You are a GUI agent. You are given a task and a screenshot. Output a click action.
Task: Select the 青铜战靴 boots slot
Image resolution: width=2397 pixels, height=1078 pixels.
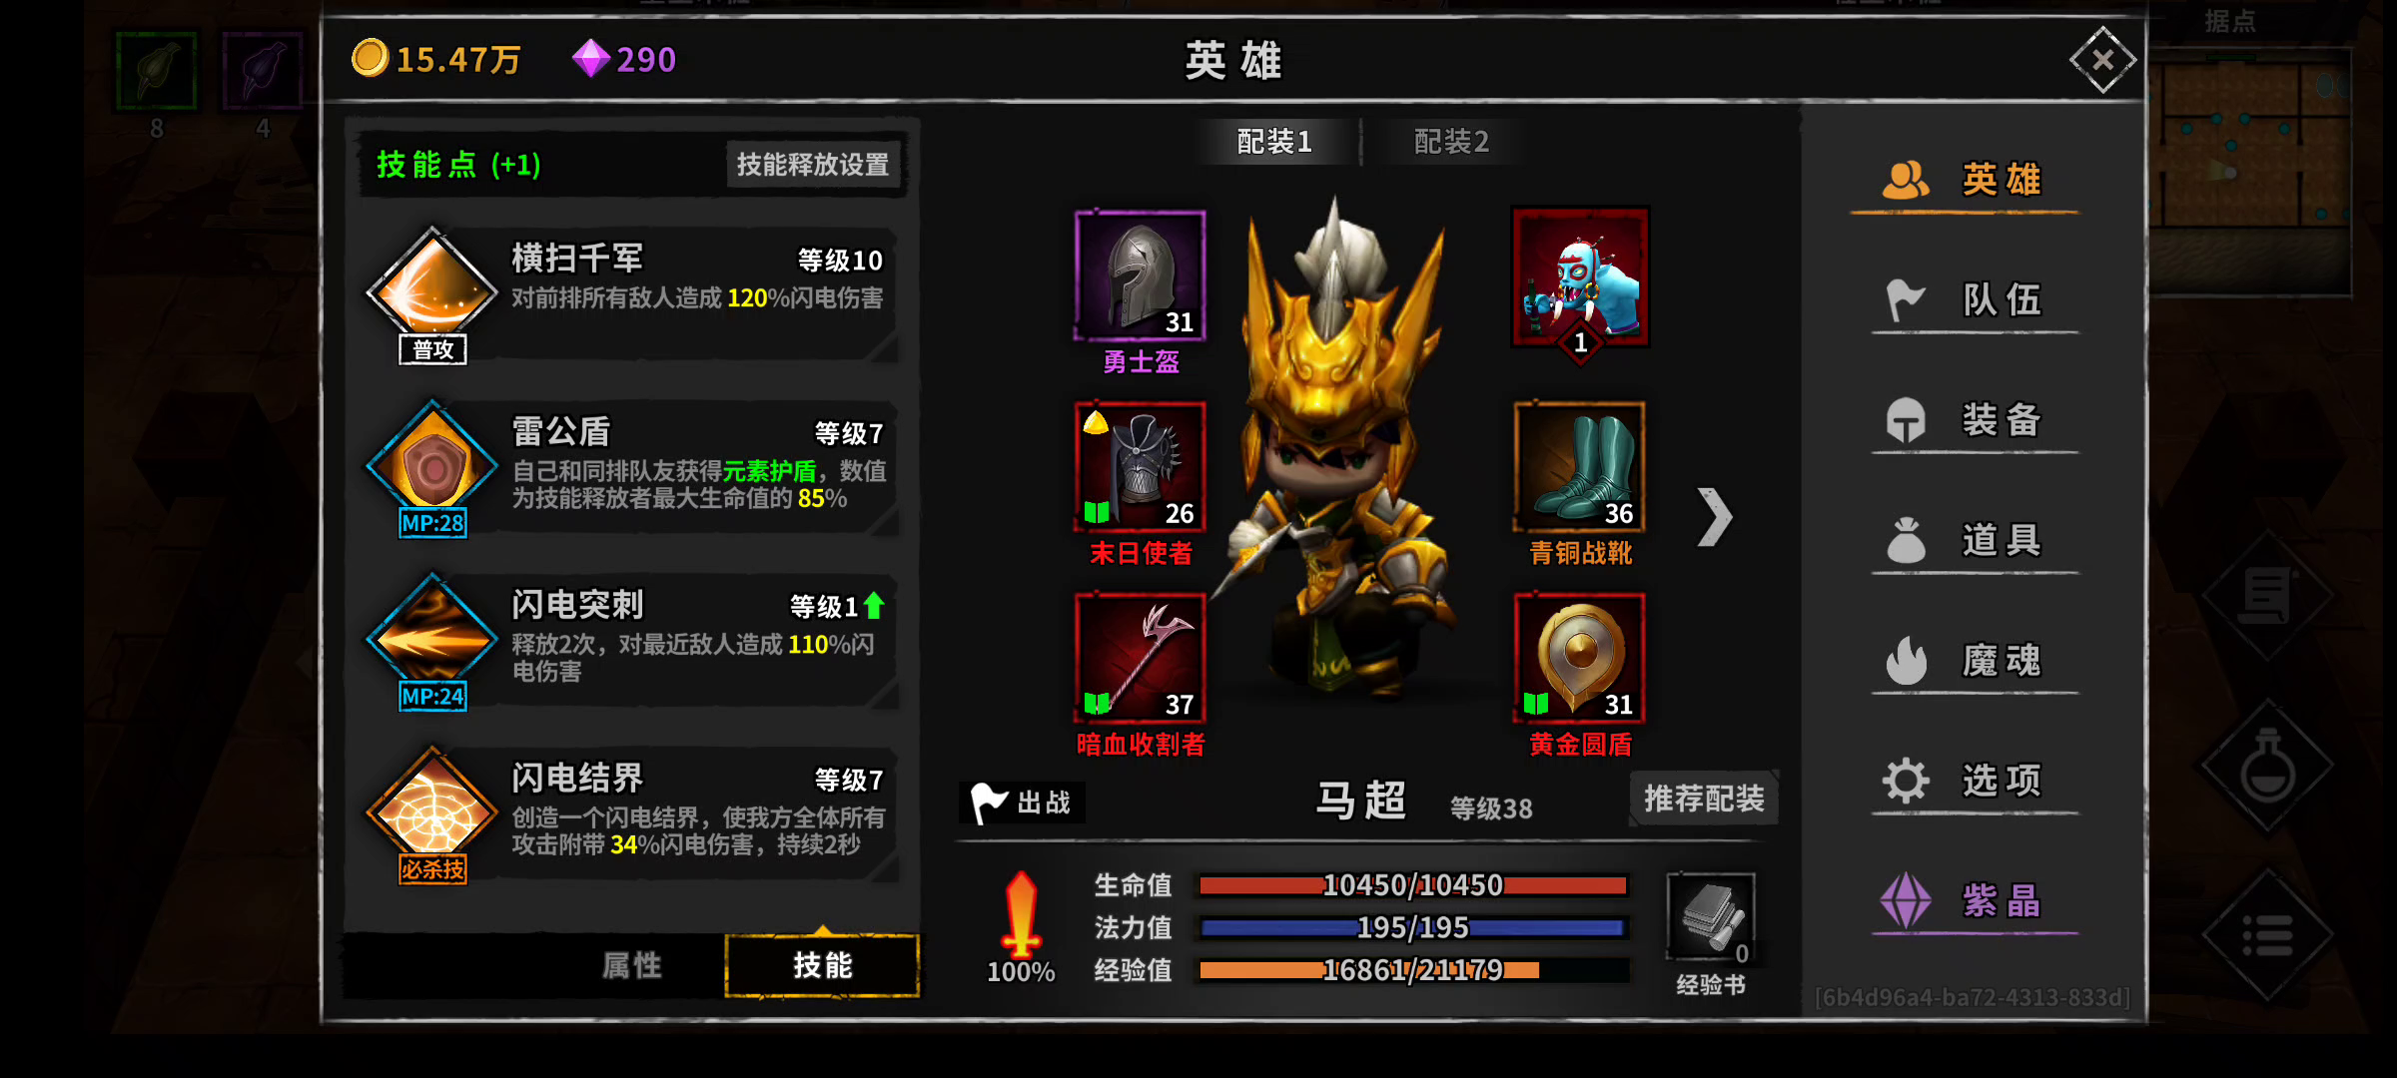pos(1579,466)
